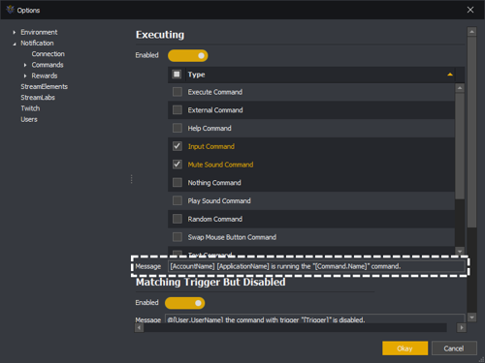Click the window resize grip corner
485x363 pixels.
[x=481, y=359]
